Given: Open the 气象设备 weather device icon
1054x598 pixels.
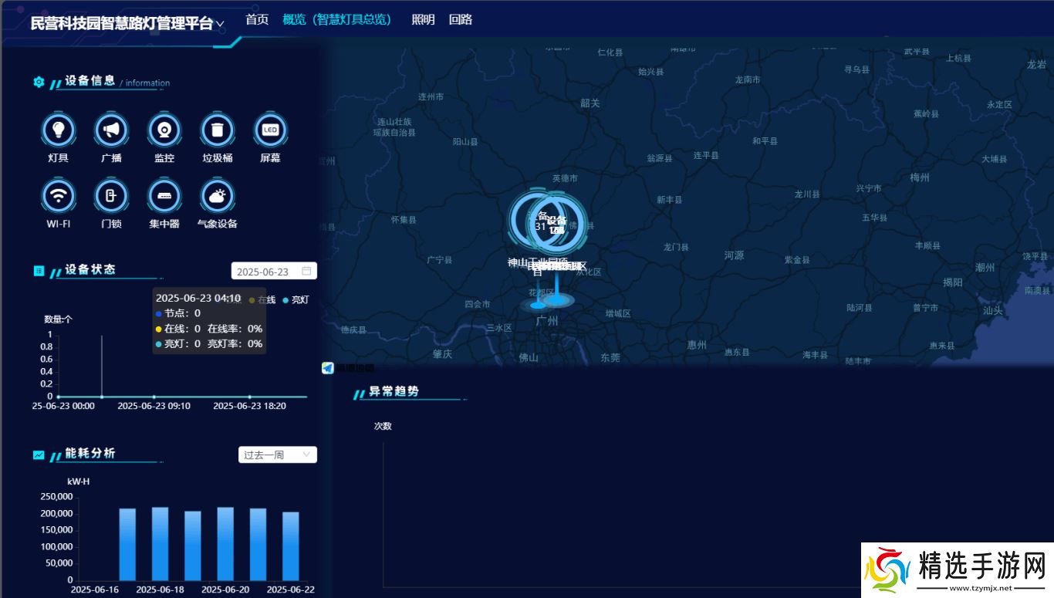Looking at the screenshot, I should 217,196.
